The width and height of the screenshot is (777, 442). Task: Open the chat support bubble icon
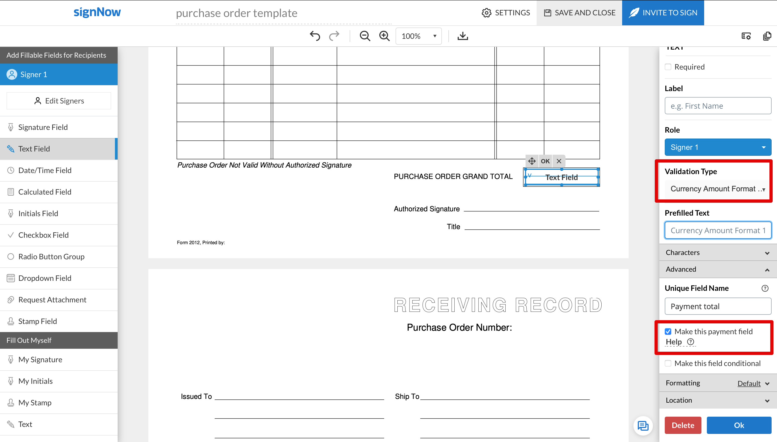[x=643, y=425]
